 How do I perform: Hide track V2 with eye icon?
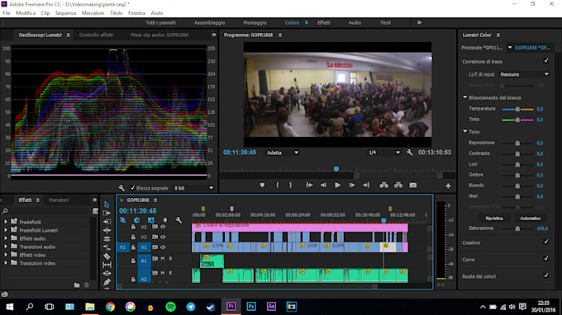click(163, 237)
